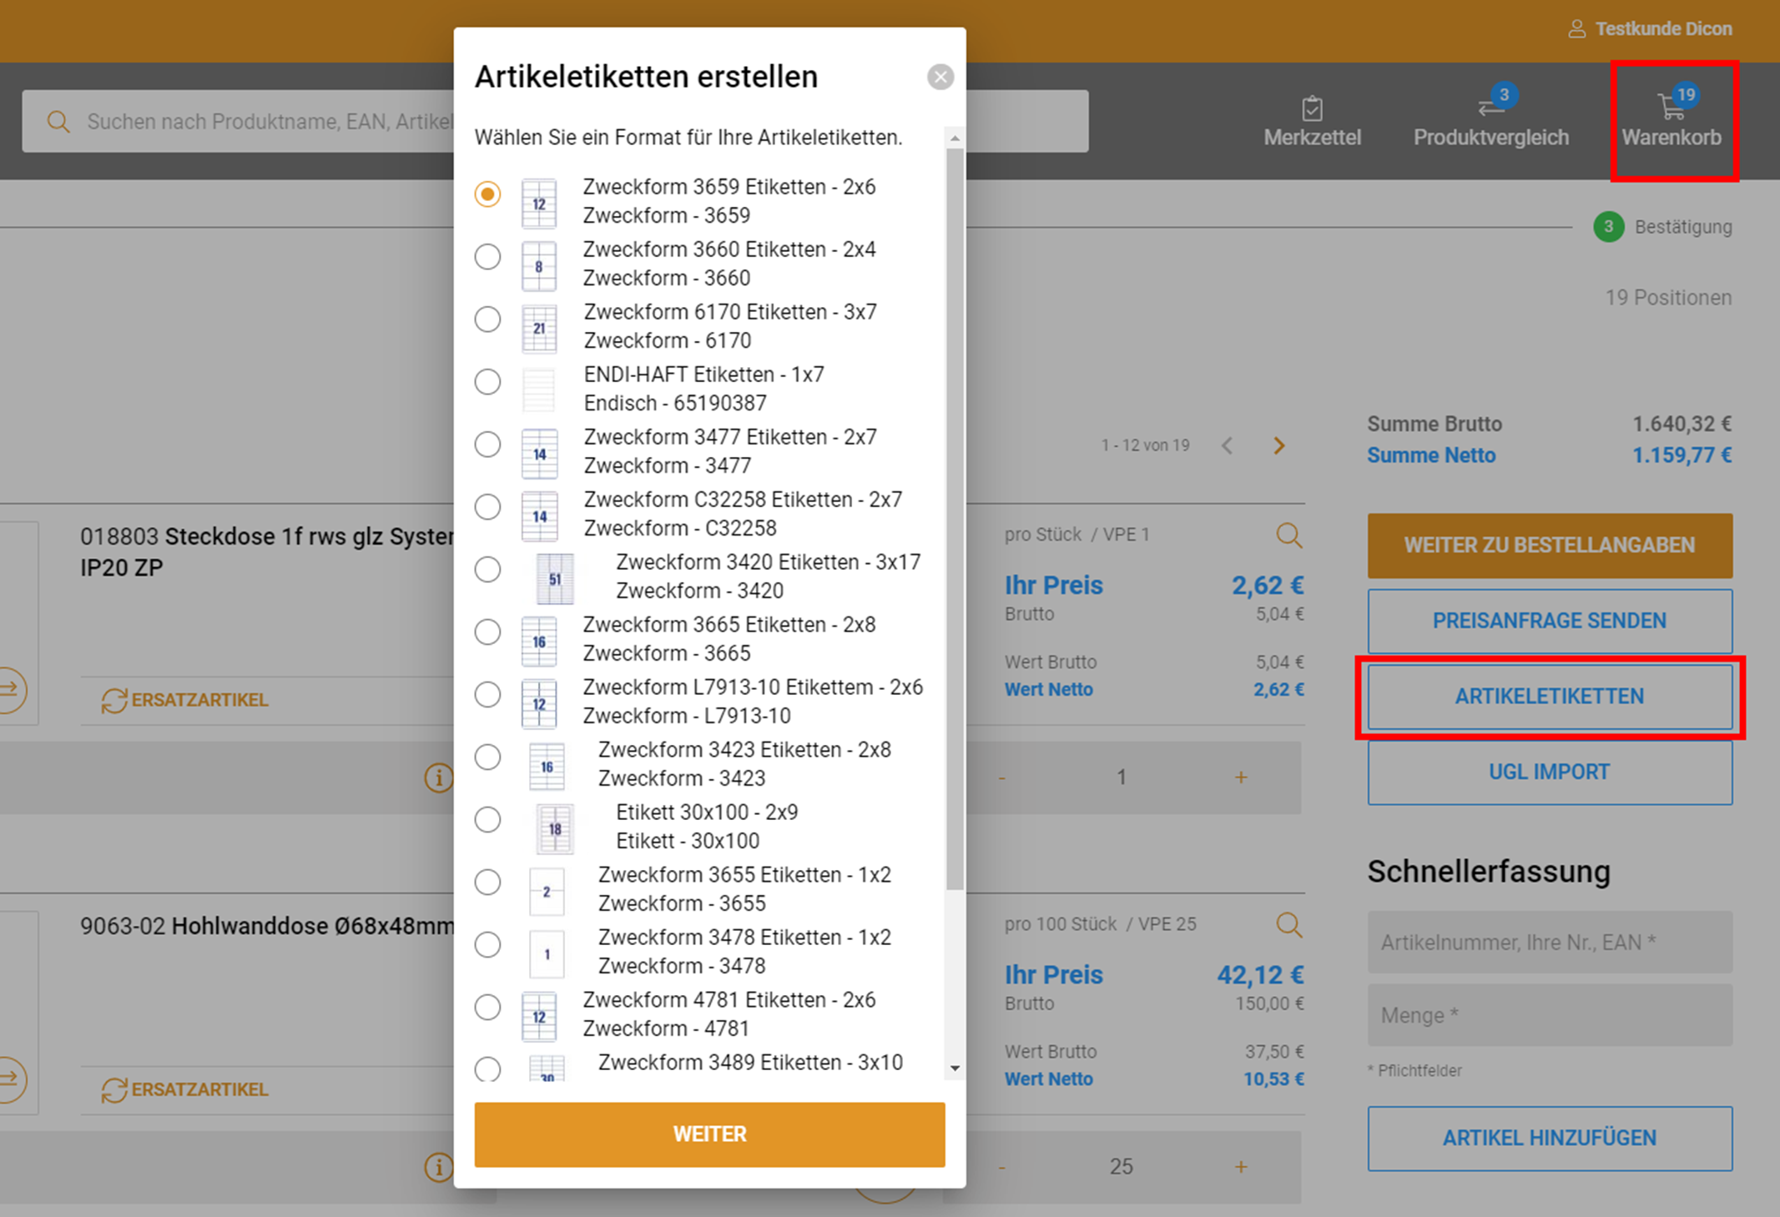Click WEITER button in label dialog
1780x1217 pixels.
tap(709, 1134)
